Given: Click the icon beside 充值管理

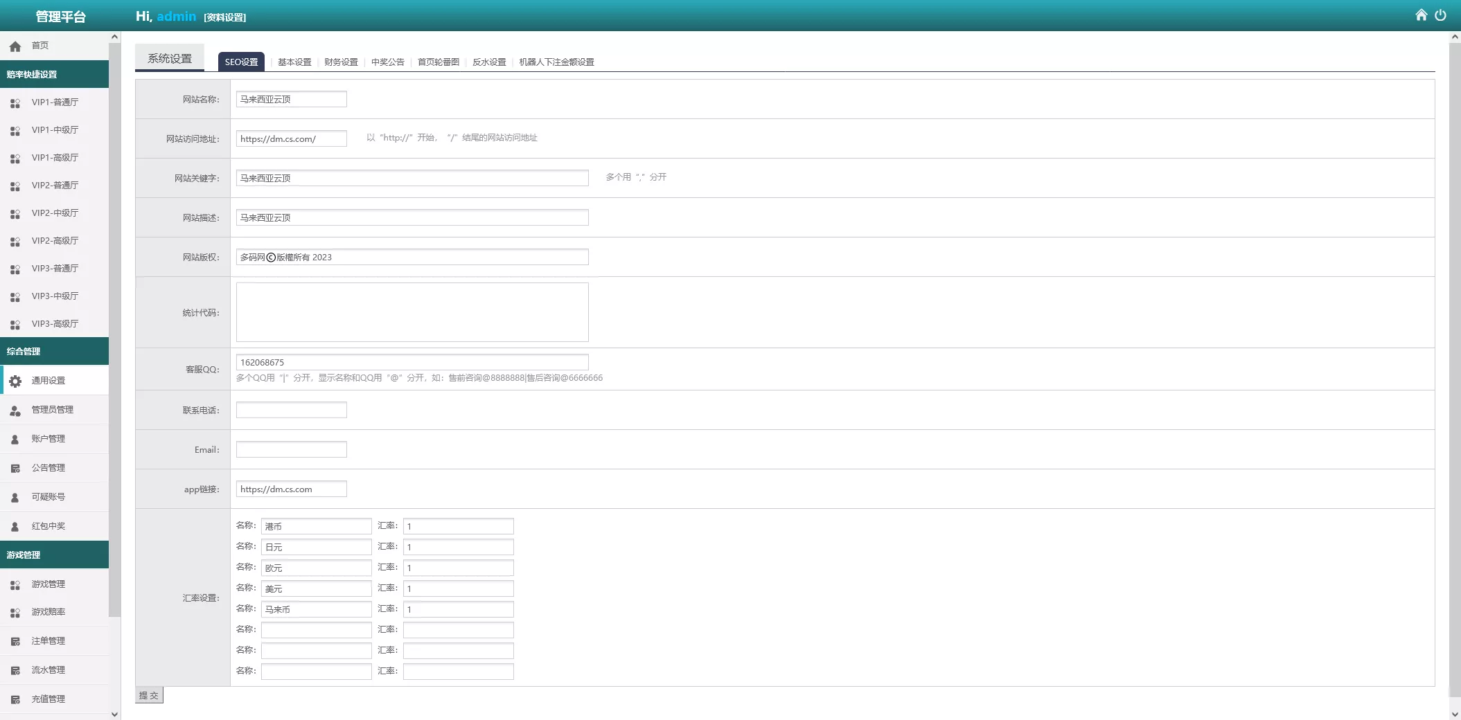Looking at the screenshot, I should pos(15,700).
